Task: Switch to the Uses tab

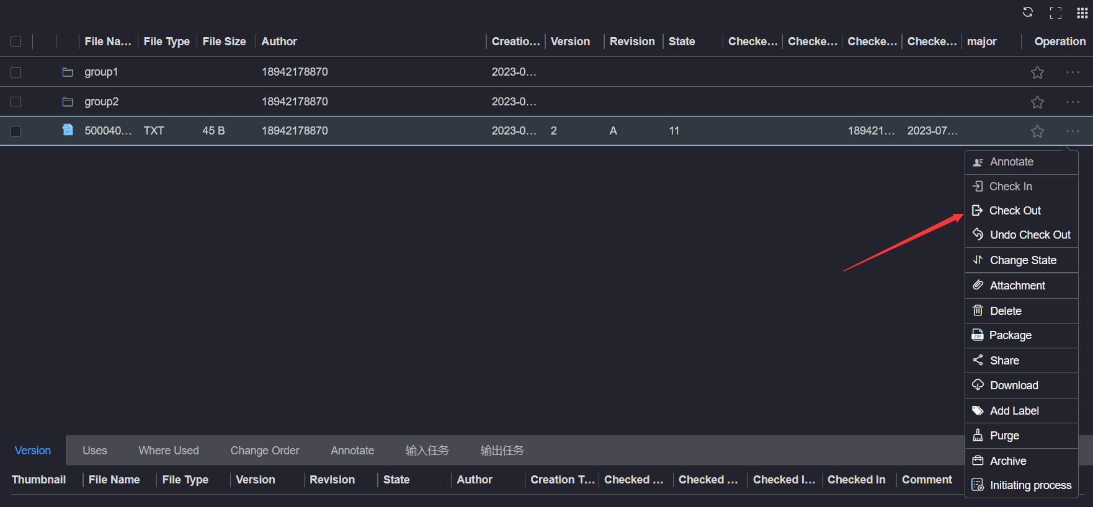Action: click(x=95, y=451)
